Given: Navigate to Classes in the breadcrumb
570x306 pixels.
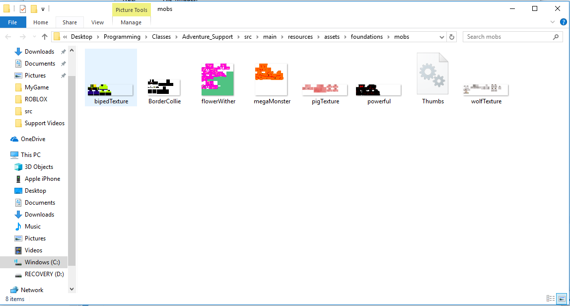Looking at the screenshot, I should [161, 37].
